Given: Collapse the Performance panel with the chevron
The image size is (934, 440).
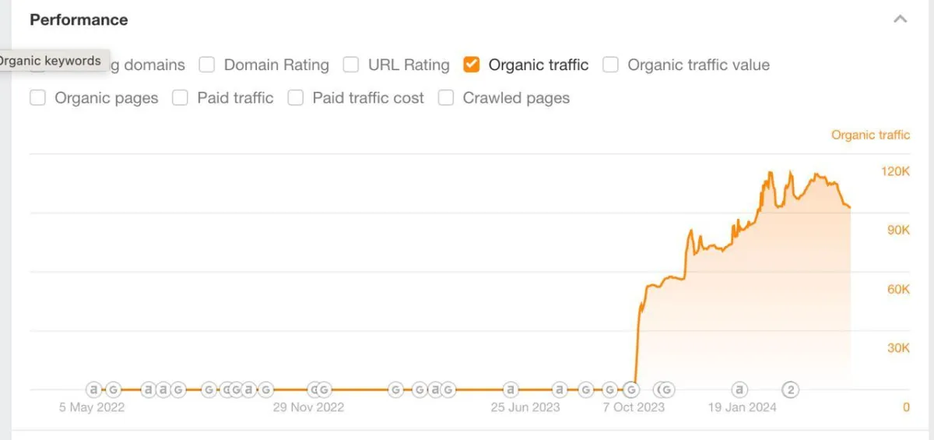Looking at the screenshot, I should pyautogui.click(x=901, y=19).
